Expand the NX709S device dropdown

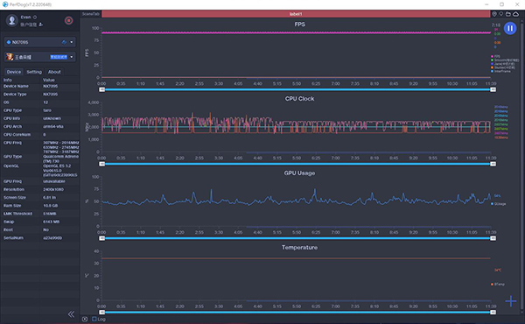tap(72, 42)
